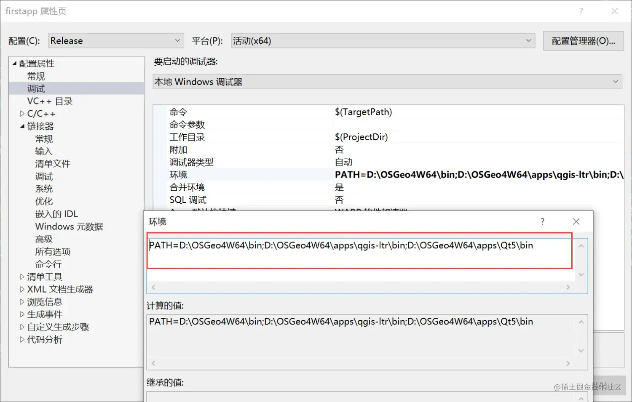Screen dimensions: 632x402
Task: Click the 配置管理器(O)... button
Action: coord(583,41)
